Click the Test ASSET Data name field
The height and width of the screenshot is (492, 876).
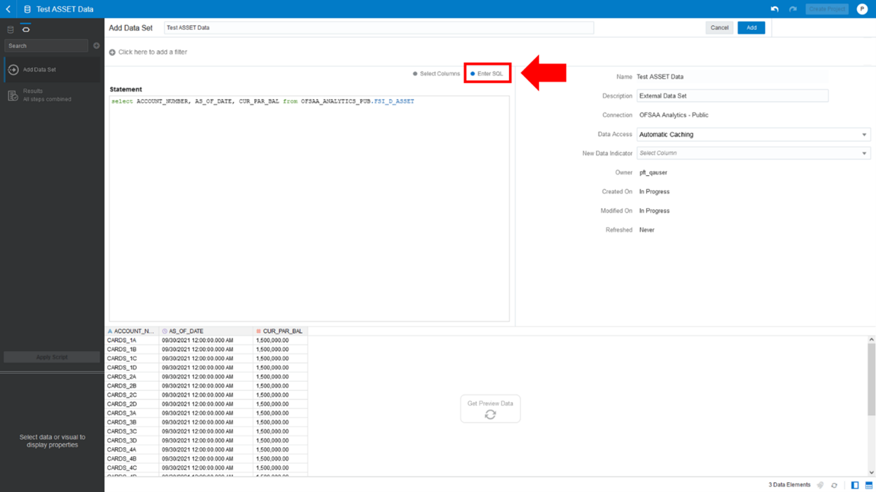[379, 27]
